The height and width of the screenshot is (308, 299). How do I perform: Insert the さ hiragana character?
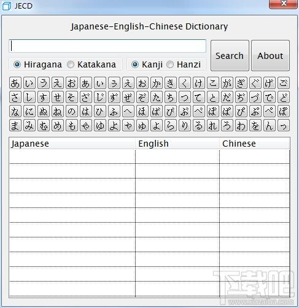(15, 97)
